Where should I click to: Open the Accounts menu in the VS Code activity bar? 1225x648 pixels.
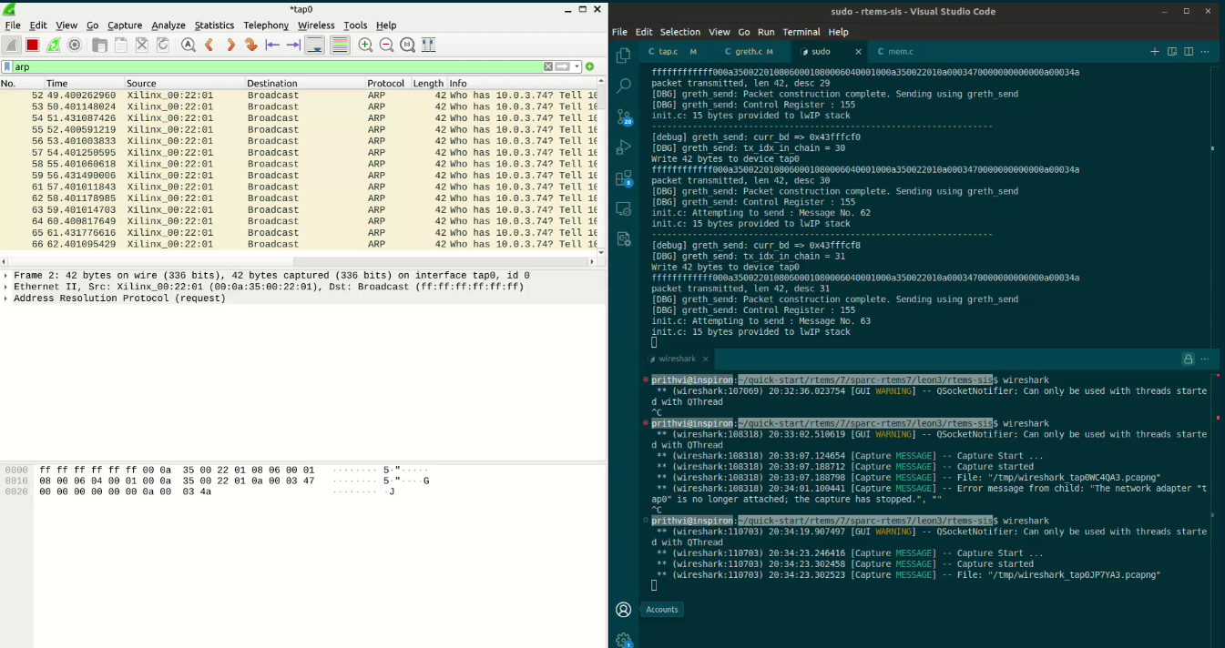point(624,610)
